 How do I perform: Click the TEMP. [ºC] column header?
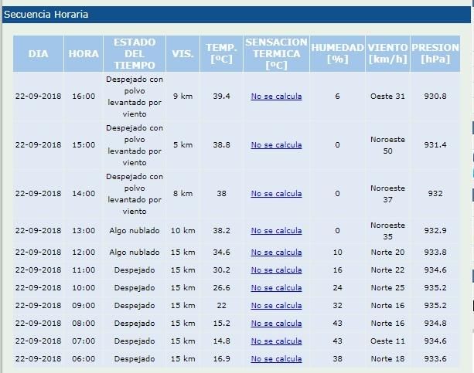(x=221, y=54)
